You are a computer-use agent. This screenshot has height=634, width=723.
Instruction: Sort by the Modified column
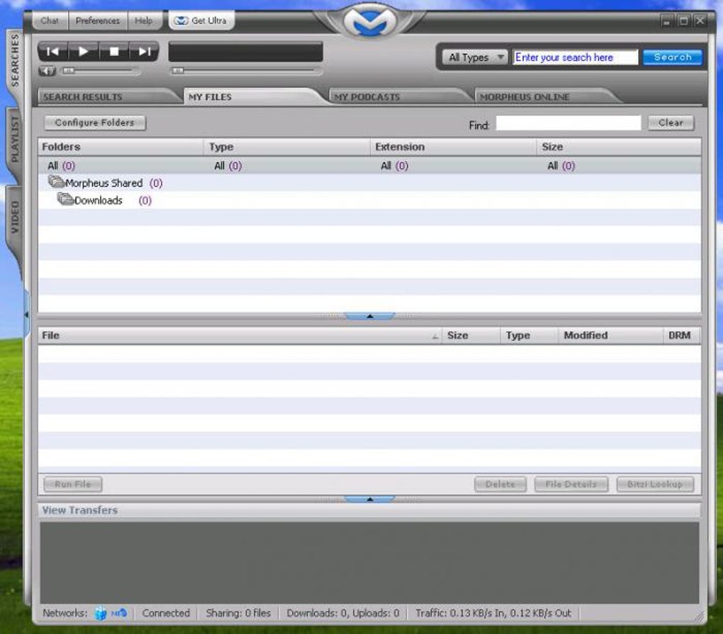point(611,336)
